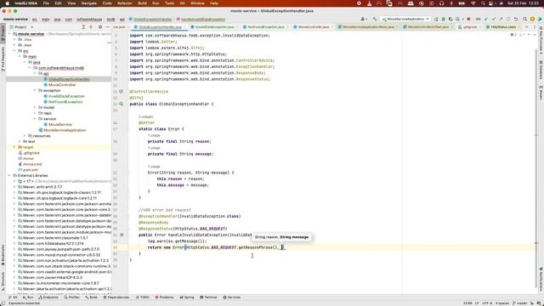Select MovieController in project tree
This screenshot has height=306, width=544.
[x=62, y=85]
